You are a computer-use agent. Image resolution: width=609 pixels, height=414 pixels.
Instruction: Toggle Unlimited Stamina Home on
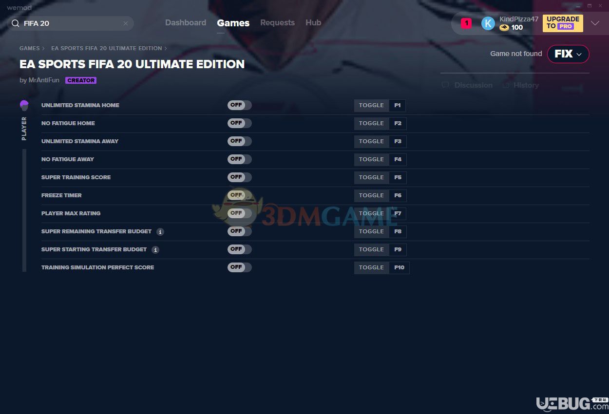[240, 105]
